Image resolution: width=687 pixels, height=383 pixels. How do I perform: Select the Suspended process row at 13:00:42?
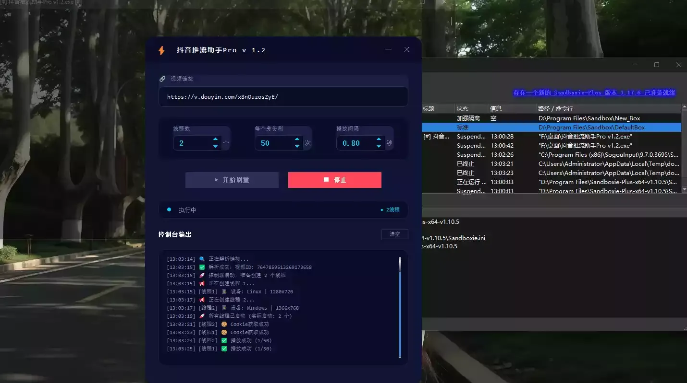pyautogui.click(x=552, y=146)
